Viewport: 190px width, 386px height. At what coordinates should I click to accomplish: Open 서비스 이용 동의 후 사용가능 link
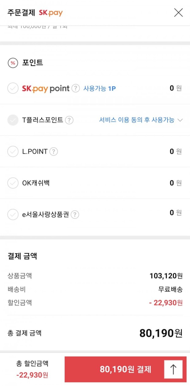(137, 120)
